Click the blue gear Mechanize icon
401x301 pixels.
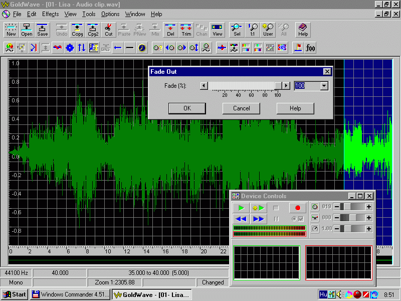pos(70,48)
